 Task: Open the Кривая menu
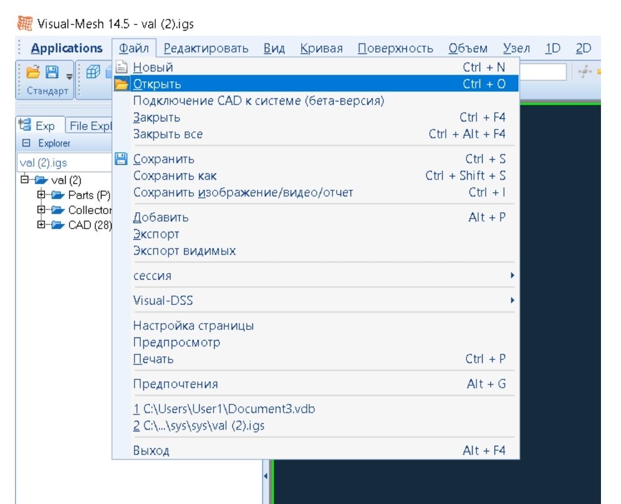[321, 48]
